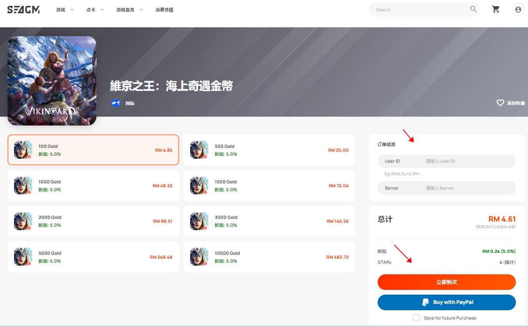
Task: Click the Eg:Asia.Euro,AM... hint text
Action: [x=403, y=174]
